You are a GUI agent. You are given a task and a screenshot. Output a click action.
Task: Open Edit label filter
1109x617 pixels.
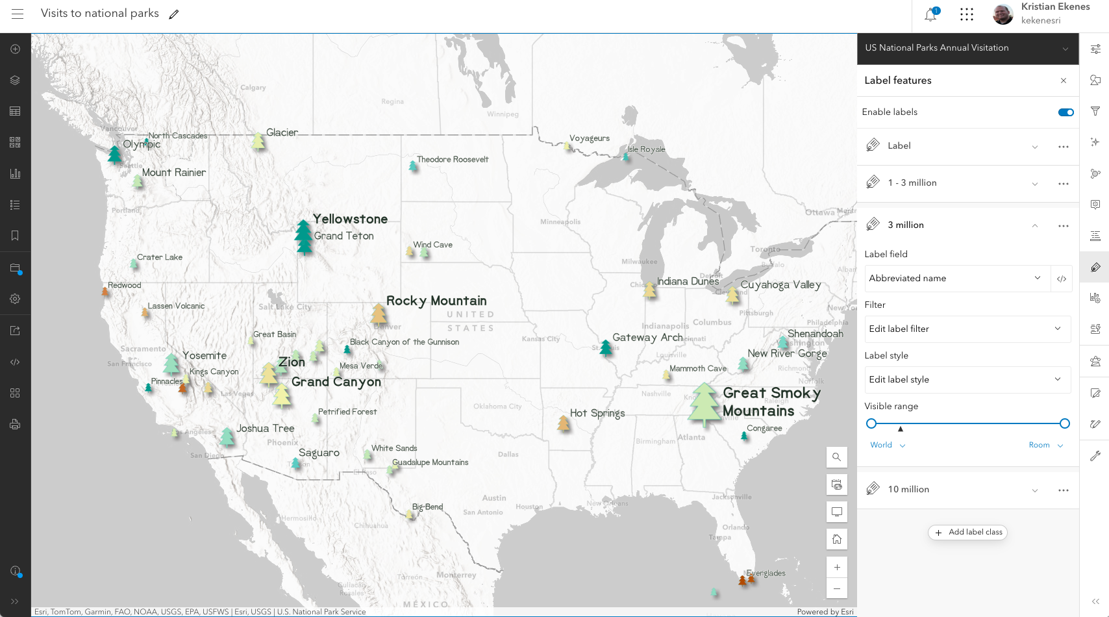(967, 329)
